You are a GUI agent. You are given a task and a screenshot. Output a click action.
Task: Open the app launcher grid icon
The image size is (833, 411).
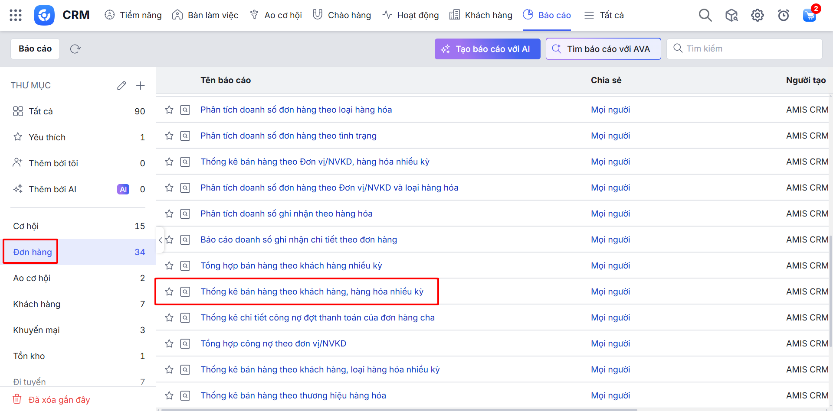16,15
